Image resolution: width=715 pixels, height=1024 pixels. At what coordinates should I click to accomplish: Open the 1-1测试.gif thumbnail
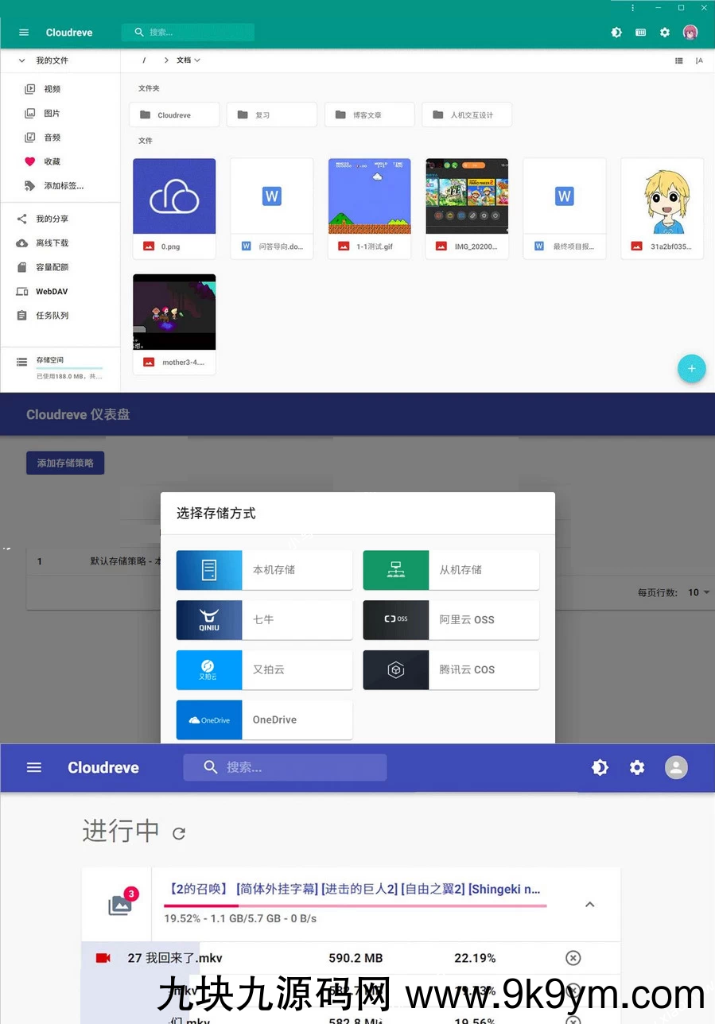pyautogui.click(x=369, y=196)
